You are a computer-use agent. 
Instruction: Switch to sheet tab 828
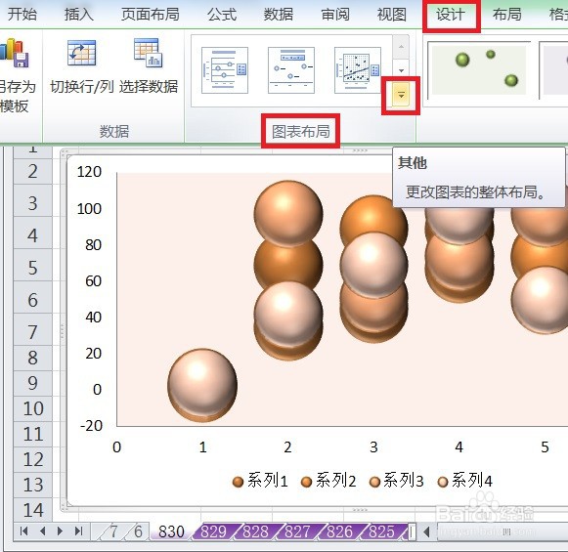point(255,531)
